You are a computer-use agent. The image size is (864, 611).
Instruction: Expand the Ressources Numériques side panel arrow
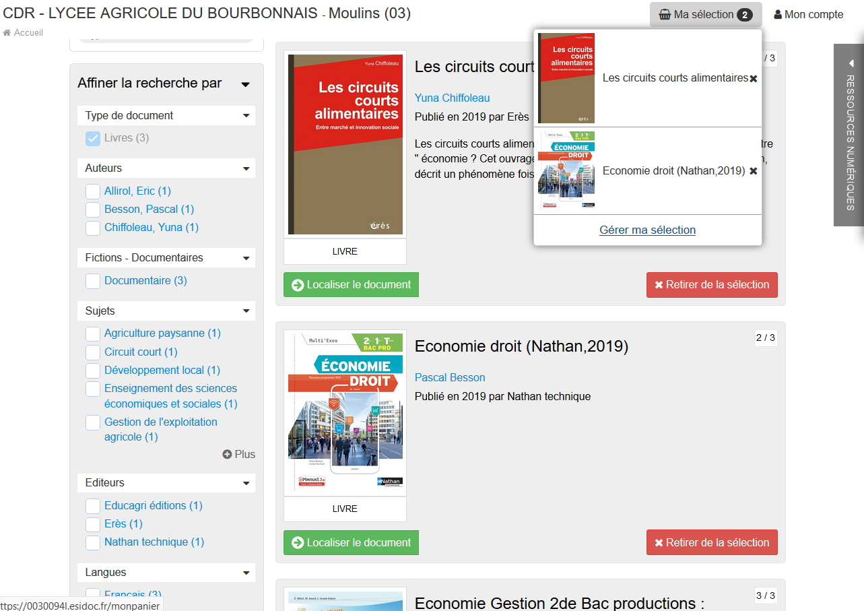tap(851, 63)
